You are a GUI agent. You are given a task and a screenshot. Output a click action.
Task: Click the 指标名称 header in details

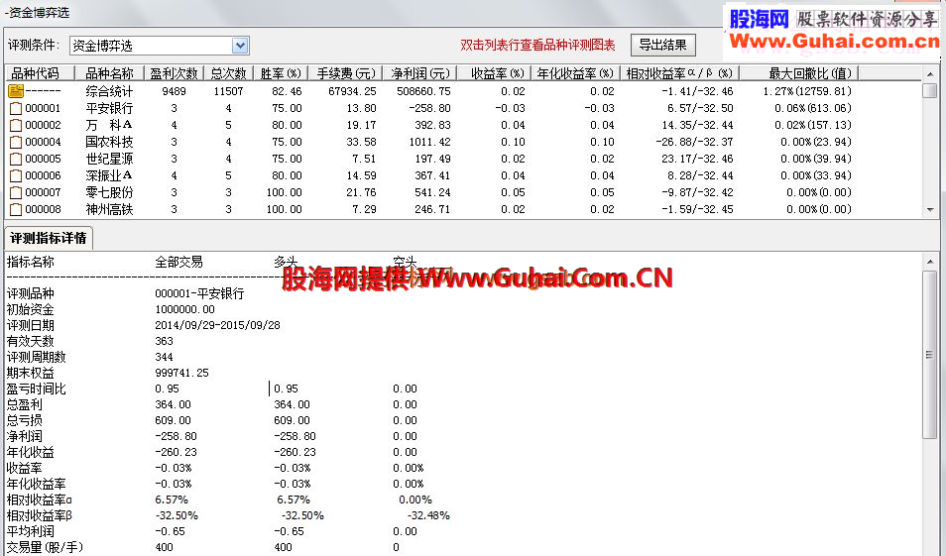tap(30, 263)
